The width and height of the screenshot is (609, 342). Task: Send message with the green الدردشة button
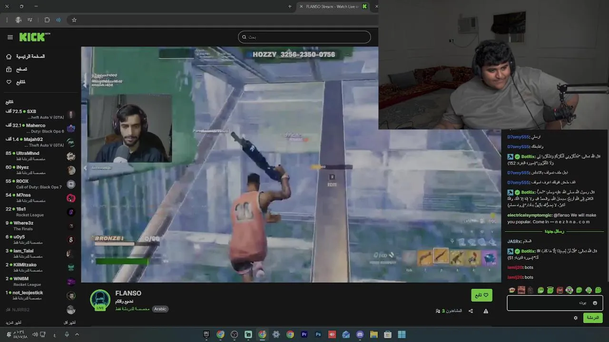click(592, 318)
